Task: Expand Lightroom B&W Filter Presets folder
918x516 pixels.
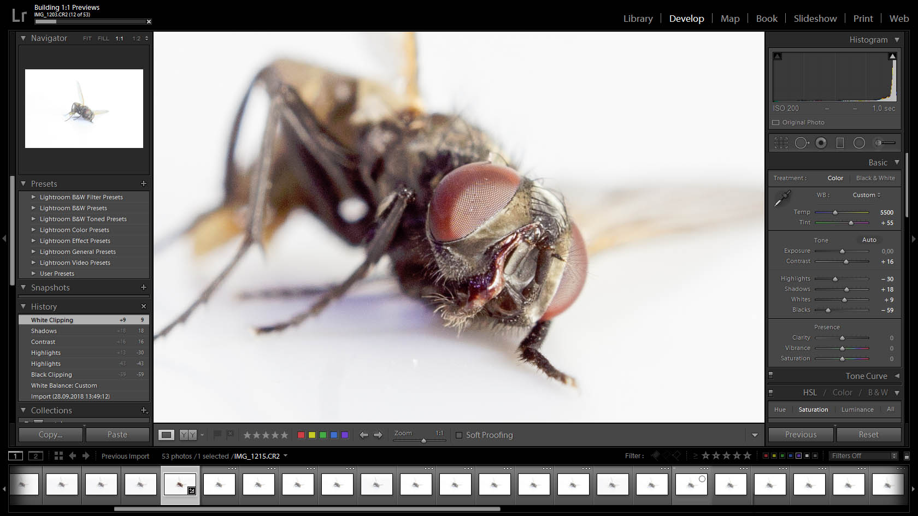Action: [33, 197]
